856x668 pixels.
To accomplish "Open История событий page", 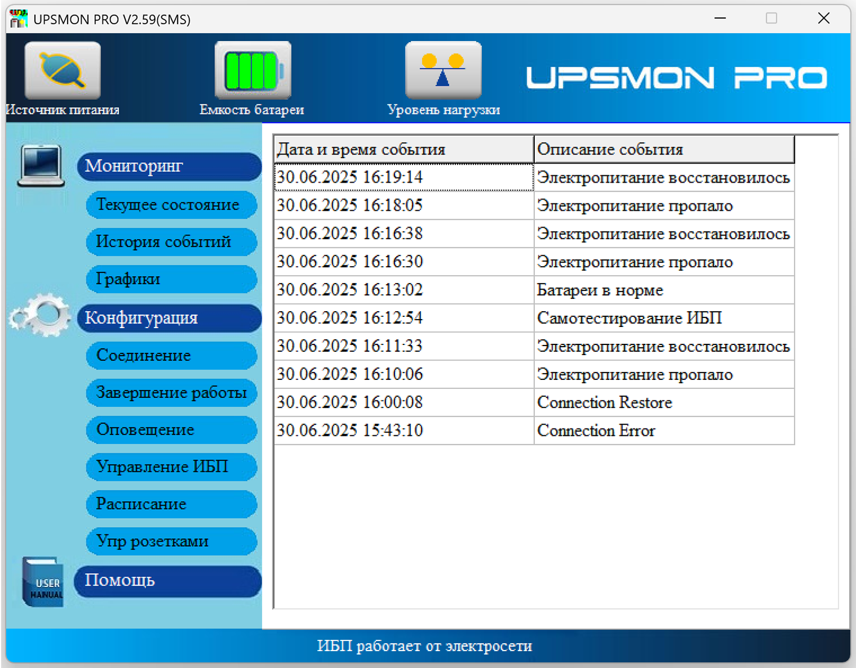I will pyautogui.click(x=172, y=242).
